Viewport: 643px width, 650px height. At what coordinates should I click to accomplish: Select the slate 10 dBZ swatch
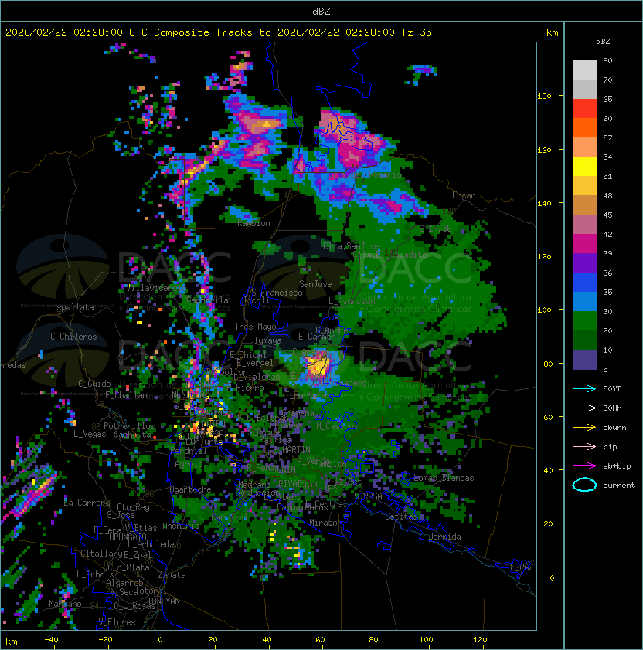click(584, 360)
